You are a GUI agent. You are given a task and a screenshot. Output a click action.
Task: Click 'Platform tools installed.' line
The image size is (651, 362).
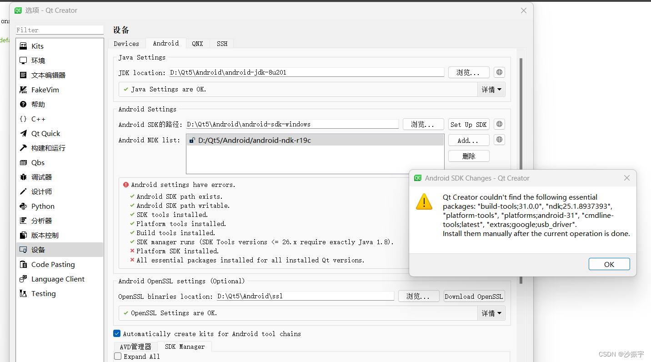click(x=181, y=224)
